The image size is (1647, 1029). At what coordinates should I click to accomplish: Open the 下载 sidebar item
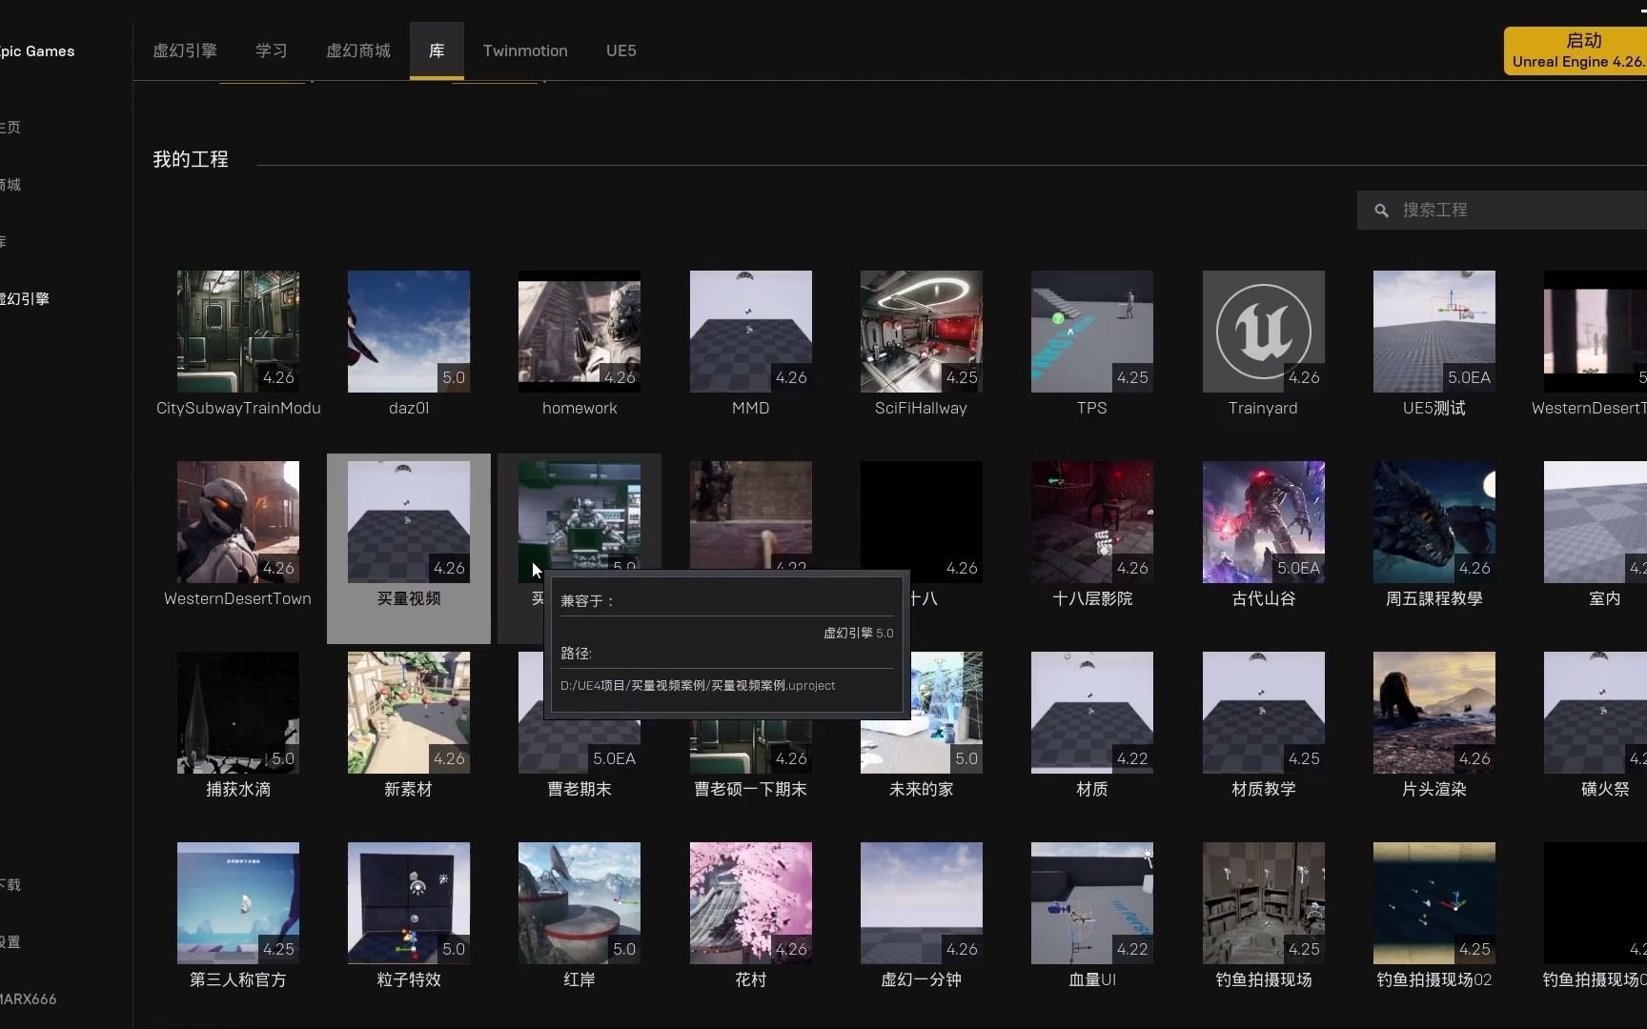[10, 885]
